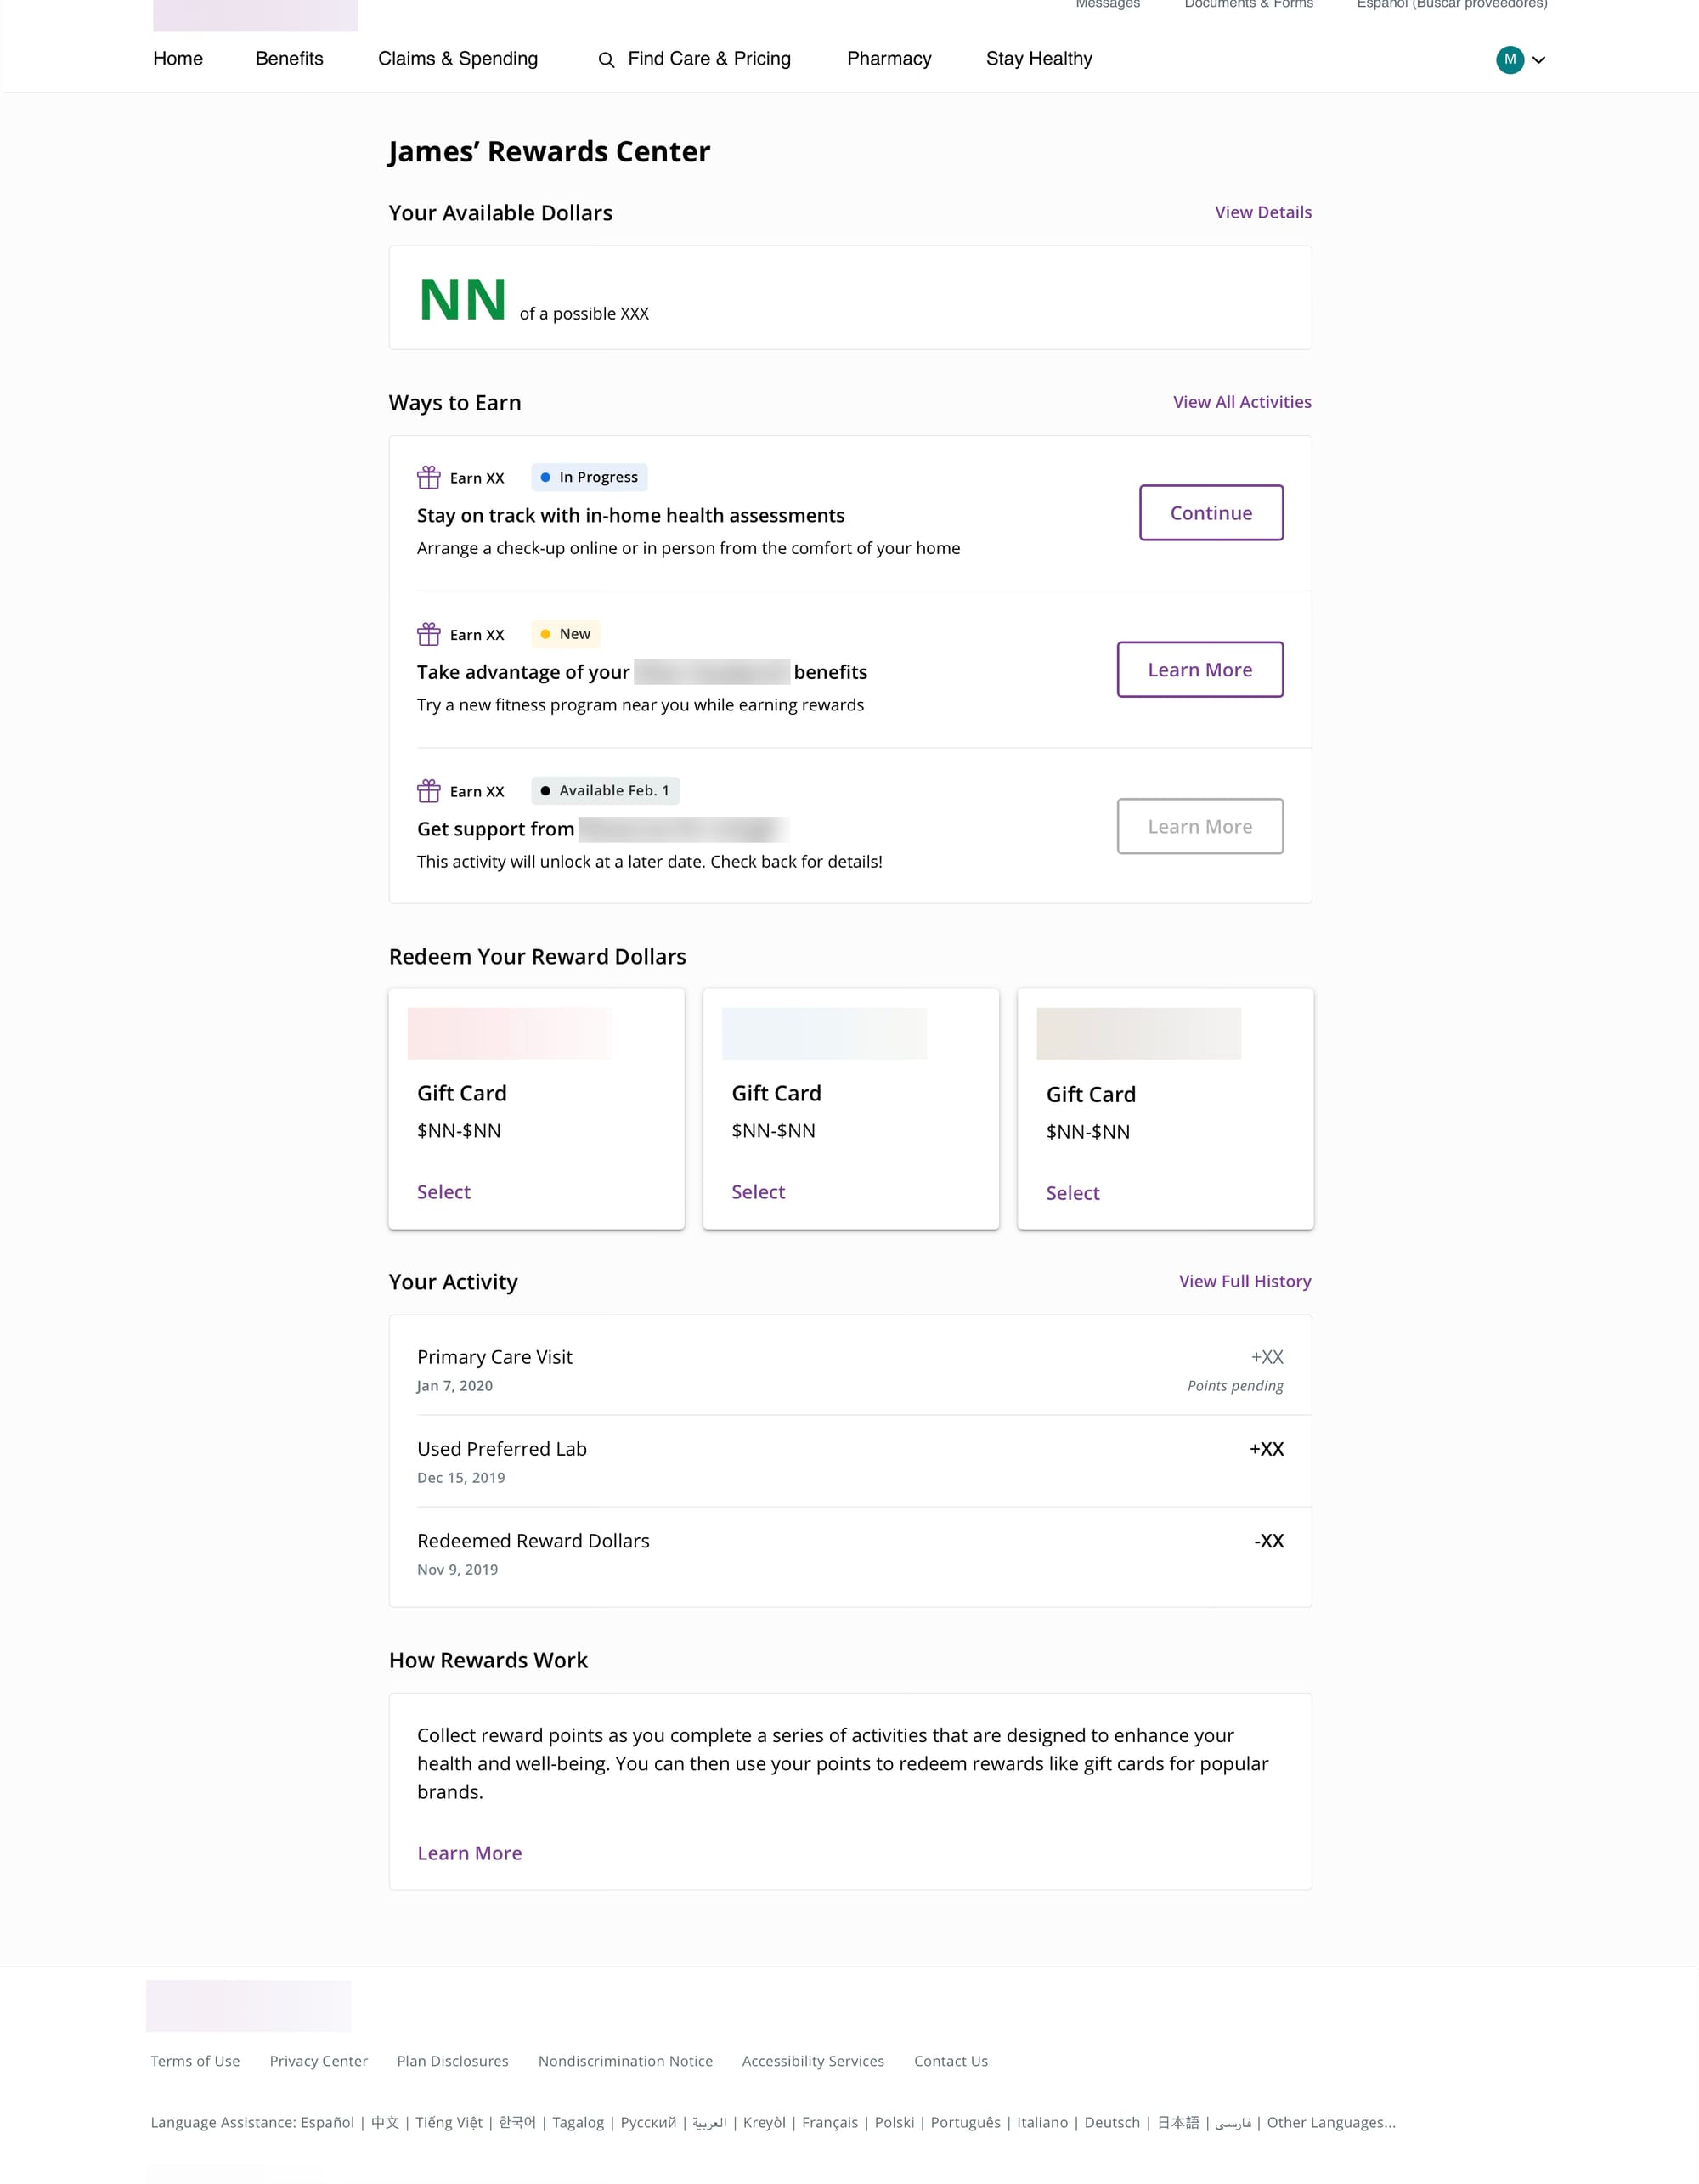Open the Benefits navigation item
Image resolution: width=1699 pixels, height=2184 pixels.
tap(289, 59)
